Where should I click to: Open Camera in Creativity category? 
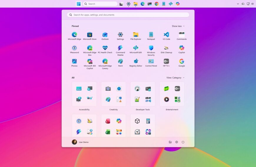pyautogui.click(x=108, y=88)
